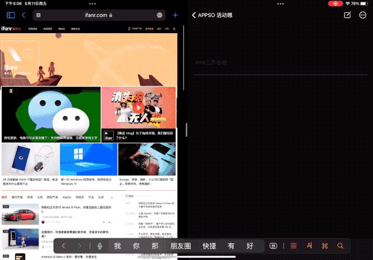This screenshot has width=373, height=260.
Task: Move to the previous field using the keyboard bar's back chevron
Action: (x=64, y=246)
